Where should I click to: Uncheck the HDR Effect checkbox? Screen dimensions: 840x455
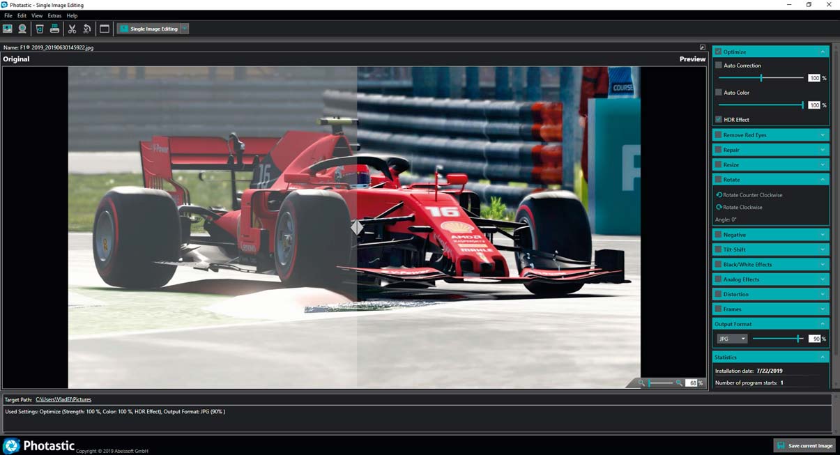(x=719, y=119)
